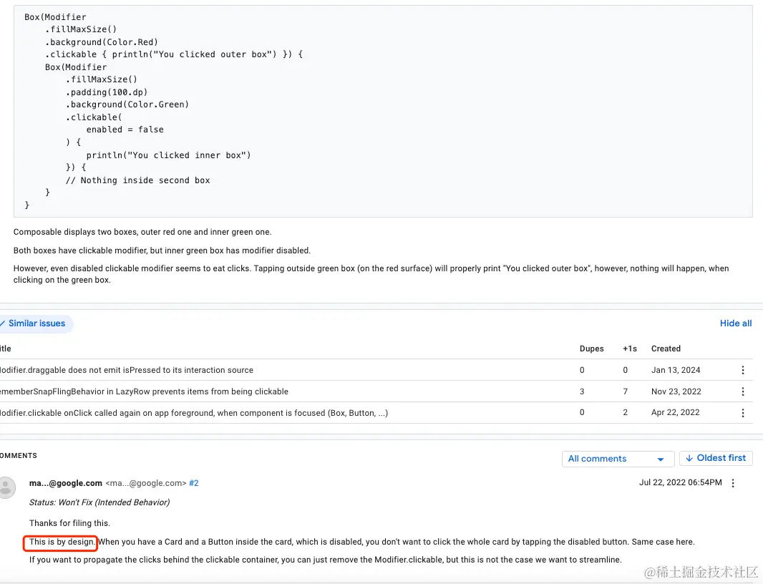Open the comment #2 overflow menu
Viewport: 763px width, 584px height.
point(732,483)
